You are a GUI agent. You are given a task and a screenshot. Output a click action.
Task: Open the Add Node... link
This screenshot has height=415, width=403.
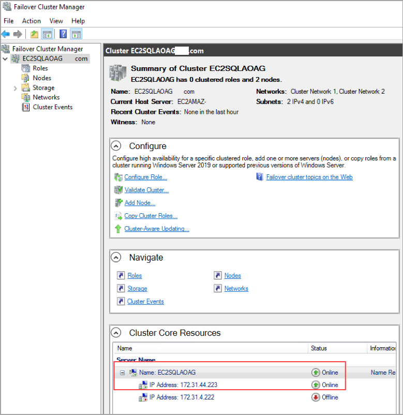pyautogui.click(x=140, y=203)
